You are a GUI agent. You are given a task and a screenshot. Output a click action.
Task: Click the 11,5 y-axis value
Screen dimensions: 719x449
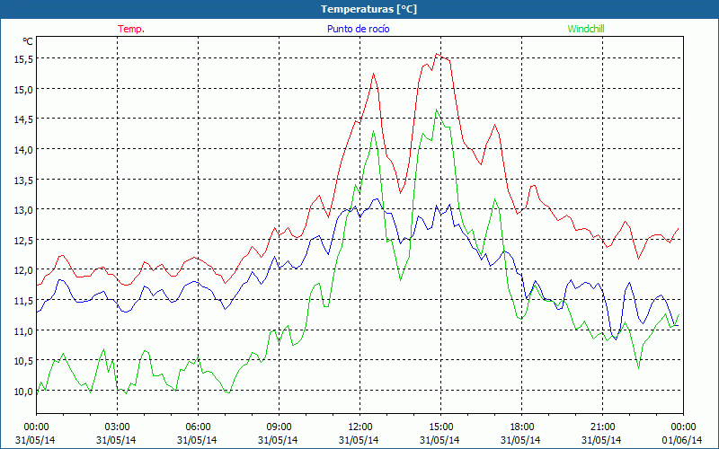24,301
